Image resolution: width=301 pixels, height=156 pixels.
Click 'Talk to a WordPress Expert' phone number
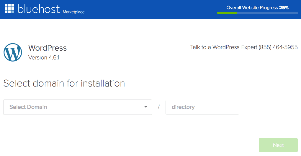coord(278,47)
